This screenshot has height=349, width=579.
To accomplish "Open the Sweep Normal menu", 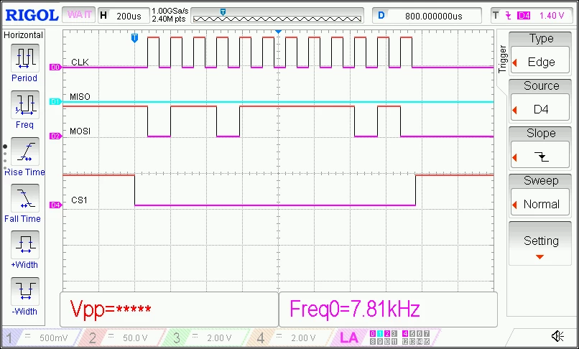I will pos(540,195).
